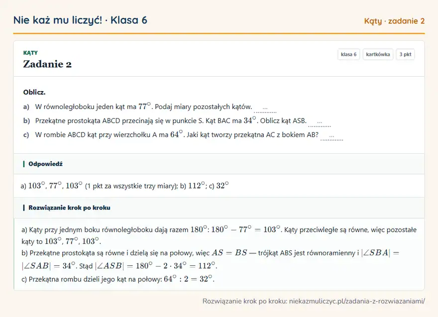Collapse the 'Odpowiedź' section header
Viewport: 438px width, 317px height.
(x=219, y=164)
